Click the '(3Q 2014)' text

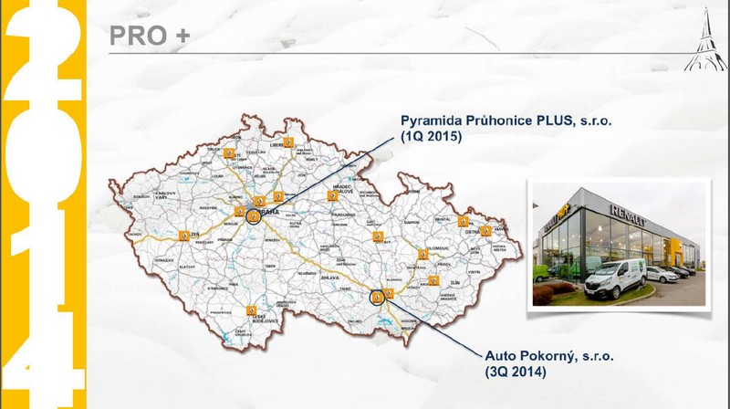pyautogui.click(x=516, y=372)
